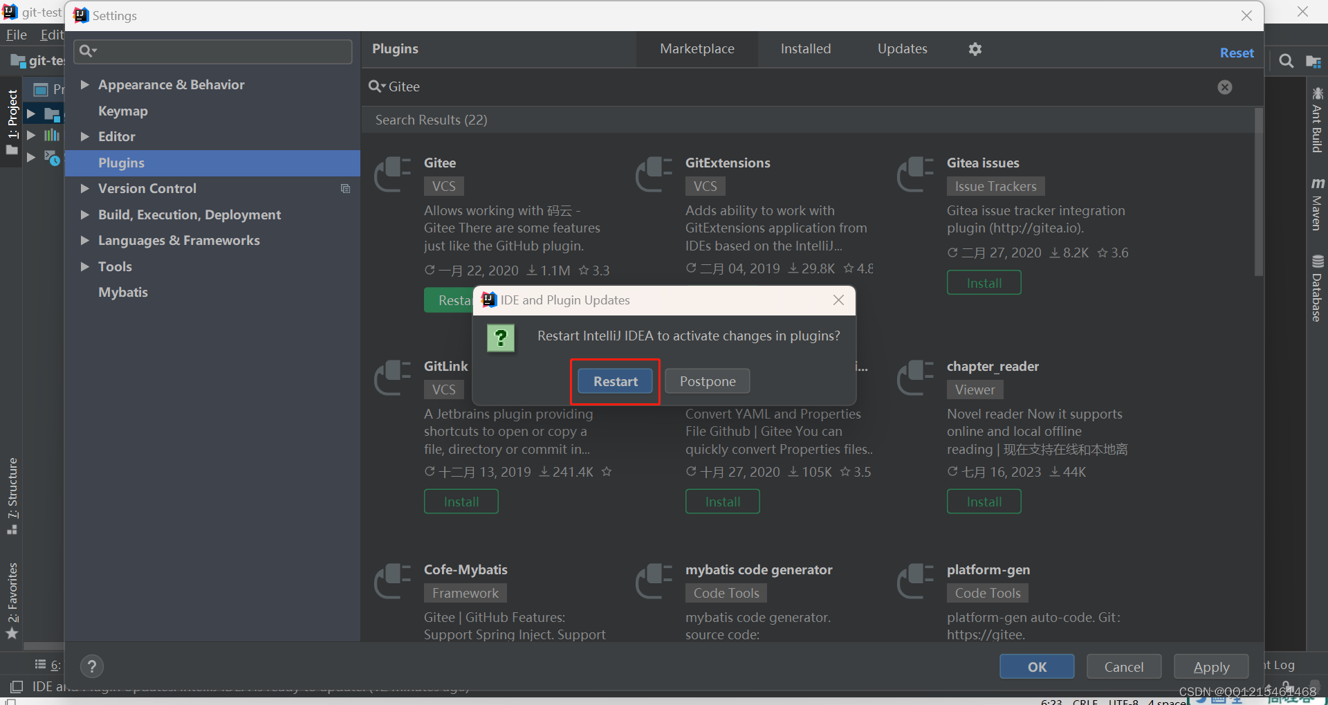The height and width of the screenshot is (705, 1328).
Task: Click the Apply button
Action: pos(1211,667)
